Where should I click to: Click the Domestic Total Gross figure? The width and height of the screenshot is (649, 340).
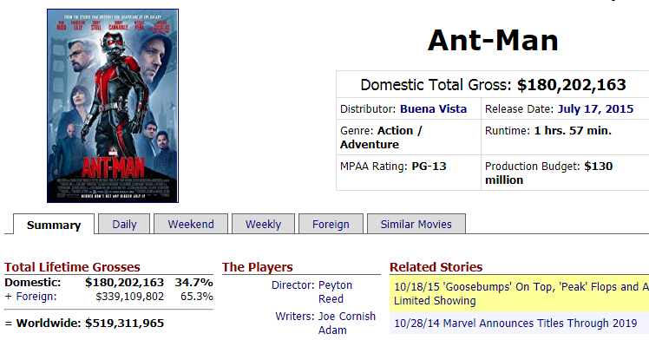click(572, 85)
